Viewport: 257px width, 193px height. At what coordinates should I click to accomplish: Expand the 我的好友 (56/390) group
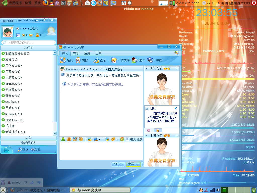3,53
